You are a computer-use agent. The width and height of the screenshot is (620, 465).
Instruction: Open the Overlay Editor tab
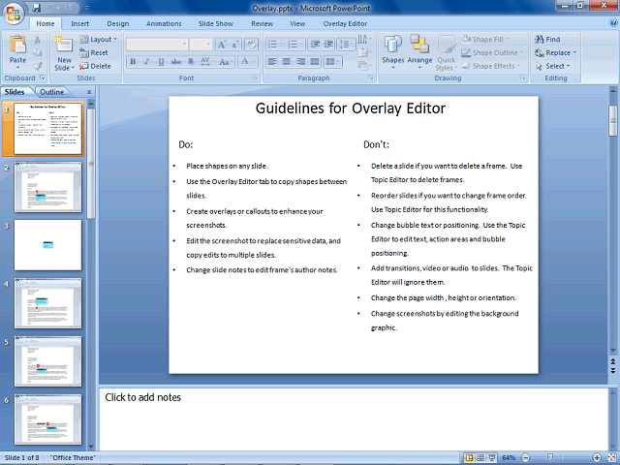(345, 23)
